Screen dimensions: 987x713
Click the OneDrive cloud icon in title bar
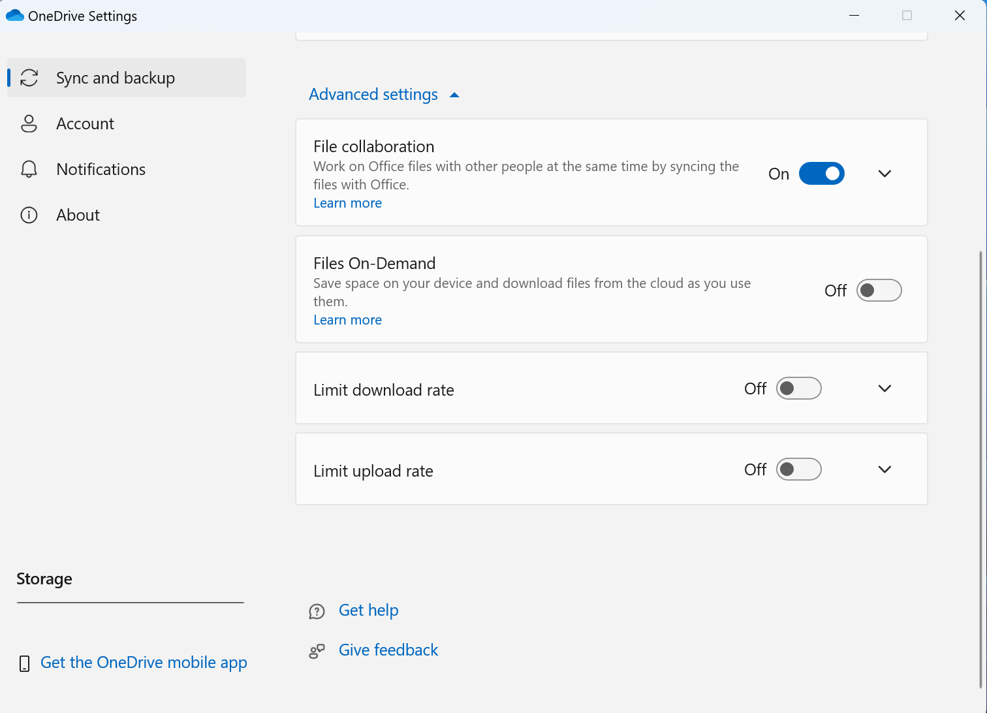15,16
